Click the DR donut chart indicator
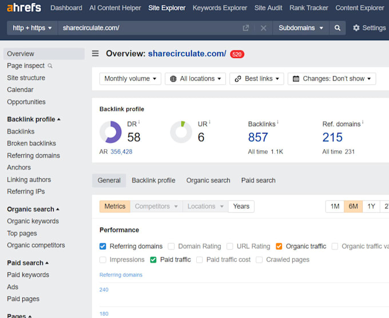This screenshot has width=389, height=318. (x=110, y=132)
